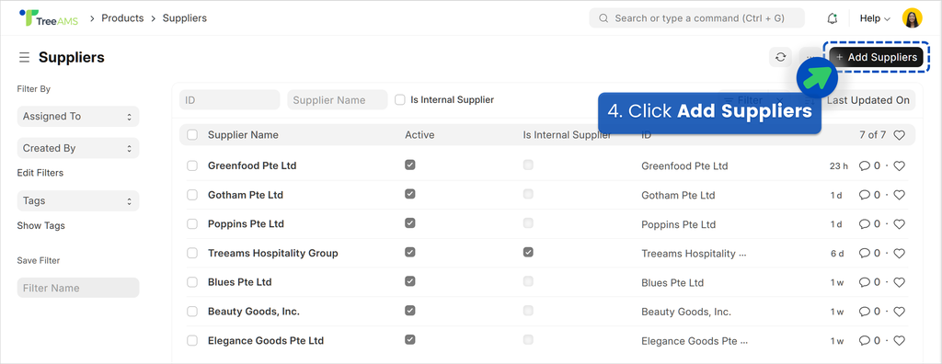
Task: Like the Elegance Goods Pte Ltd row
Action: tap(899, 341)
